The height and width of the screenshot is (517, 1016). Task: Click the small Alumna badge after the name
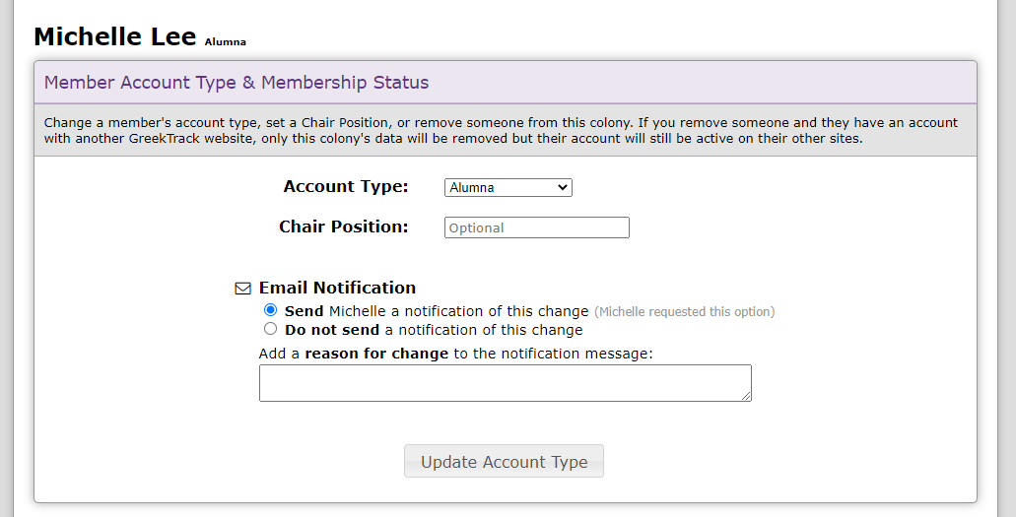point(226,42)
